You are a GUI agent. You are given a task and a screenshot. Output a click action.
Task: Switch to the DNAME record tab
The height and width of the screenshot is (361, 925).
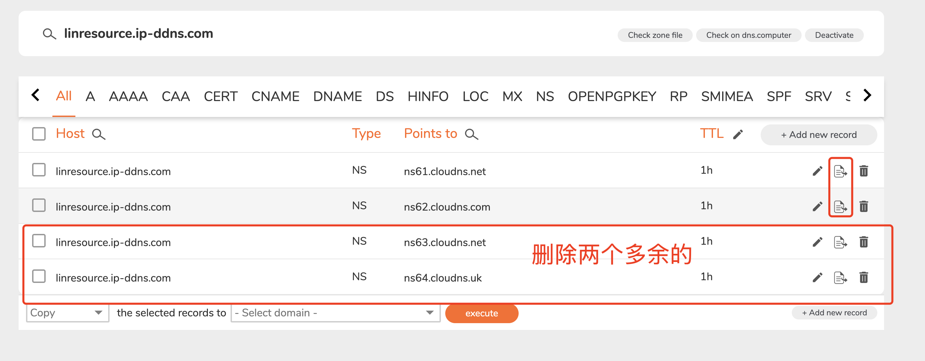click(337, 96)
